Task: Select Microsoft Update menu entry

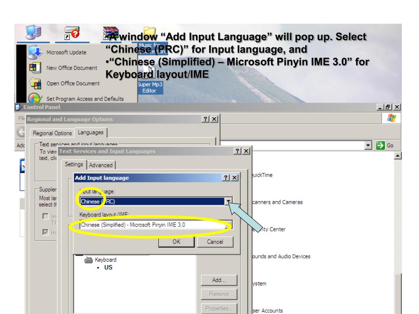Action: coord(66,52)
